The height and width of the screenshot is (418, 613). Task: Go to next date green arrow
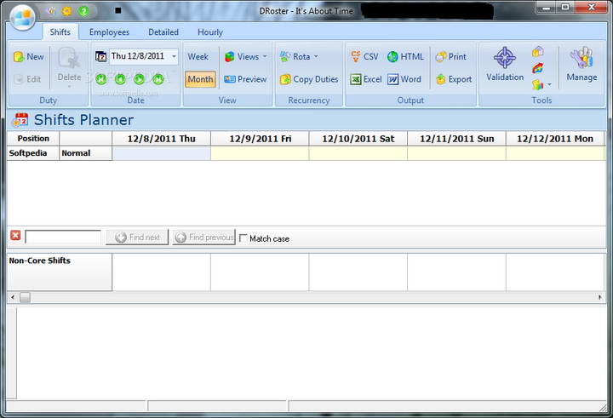coord(139,79)
